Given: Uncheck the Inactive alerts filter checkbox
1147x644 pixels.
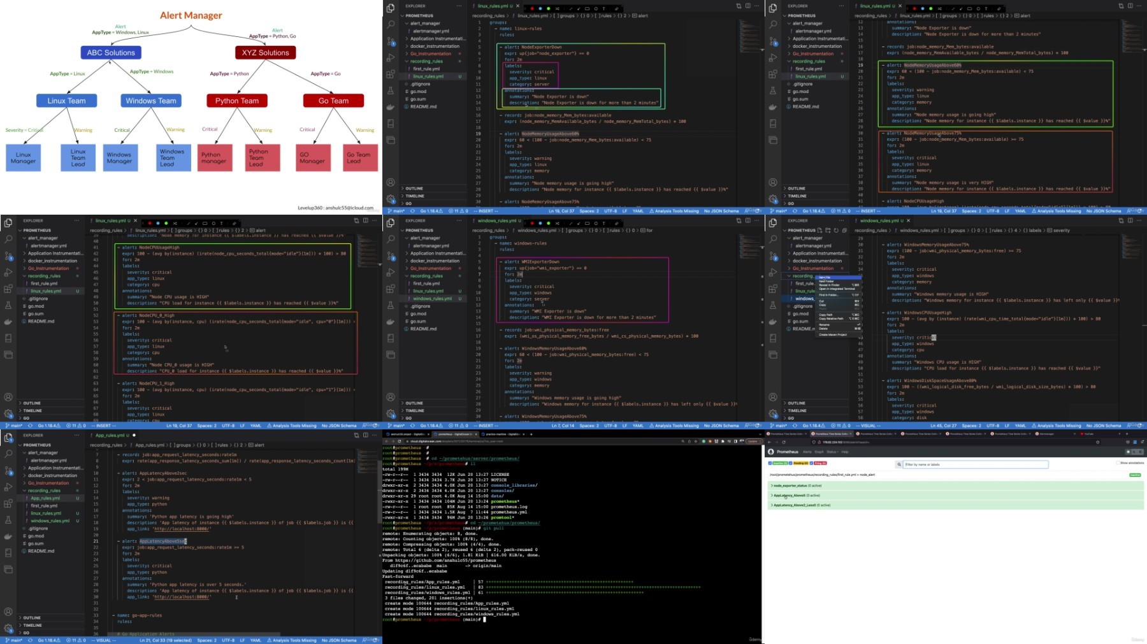Looking at the screenshot, I should point(770,463).
